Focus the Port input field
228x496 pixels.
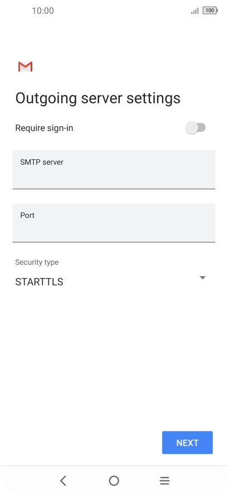pos(114,223)
